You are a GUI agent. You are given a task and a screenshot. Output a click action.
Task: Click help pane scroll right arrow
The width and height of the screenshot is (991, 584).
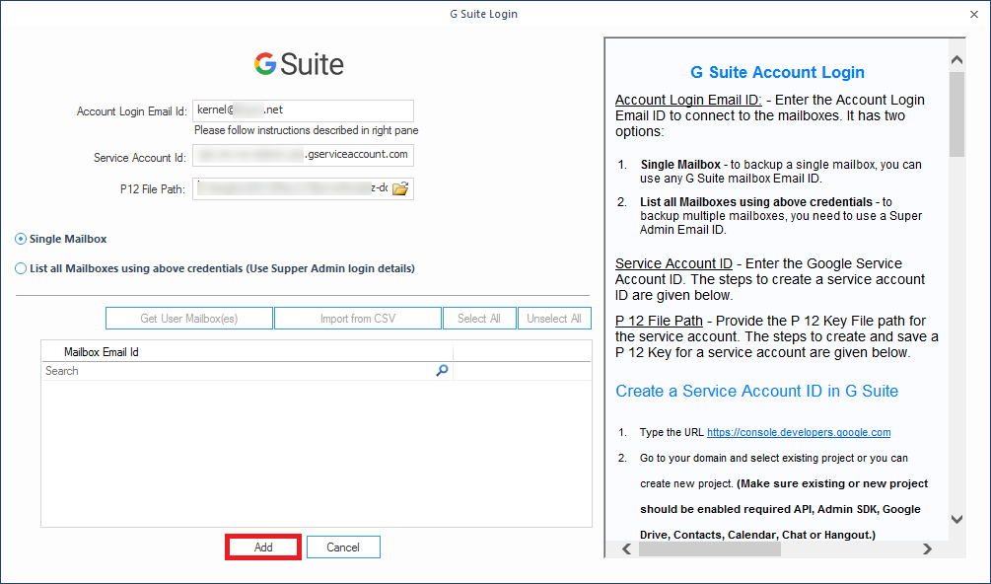(x=927, y=548)
